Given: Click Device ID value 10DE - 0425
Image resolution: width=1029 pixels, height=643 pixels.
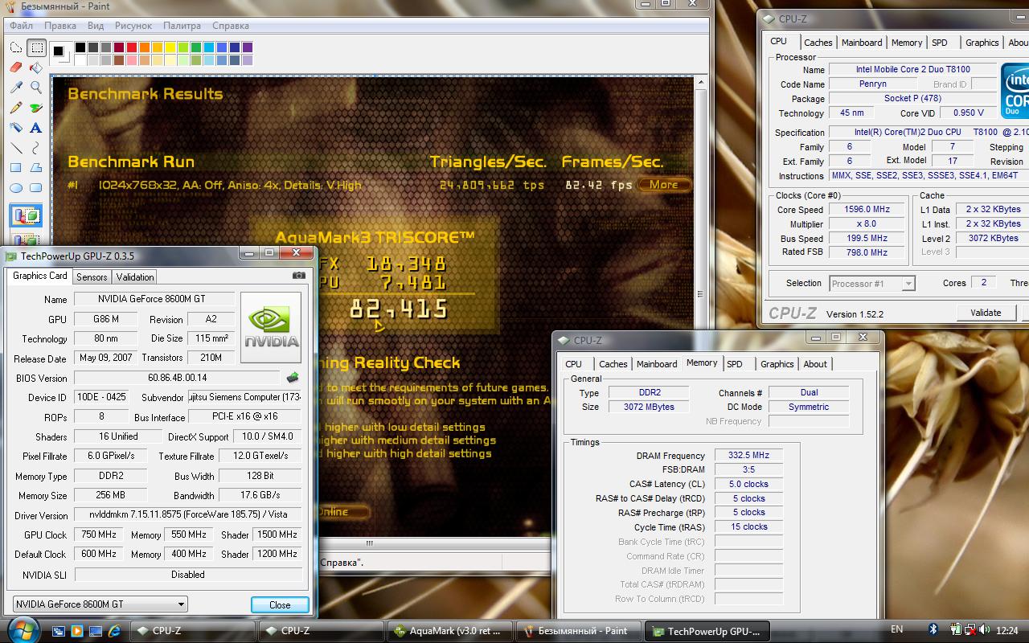Looking at the screenshot, I should 102,397.
